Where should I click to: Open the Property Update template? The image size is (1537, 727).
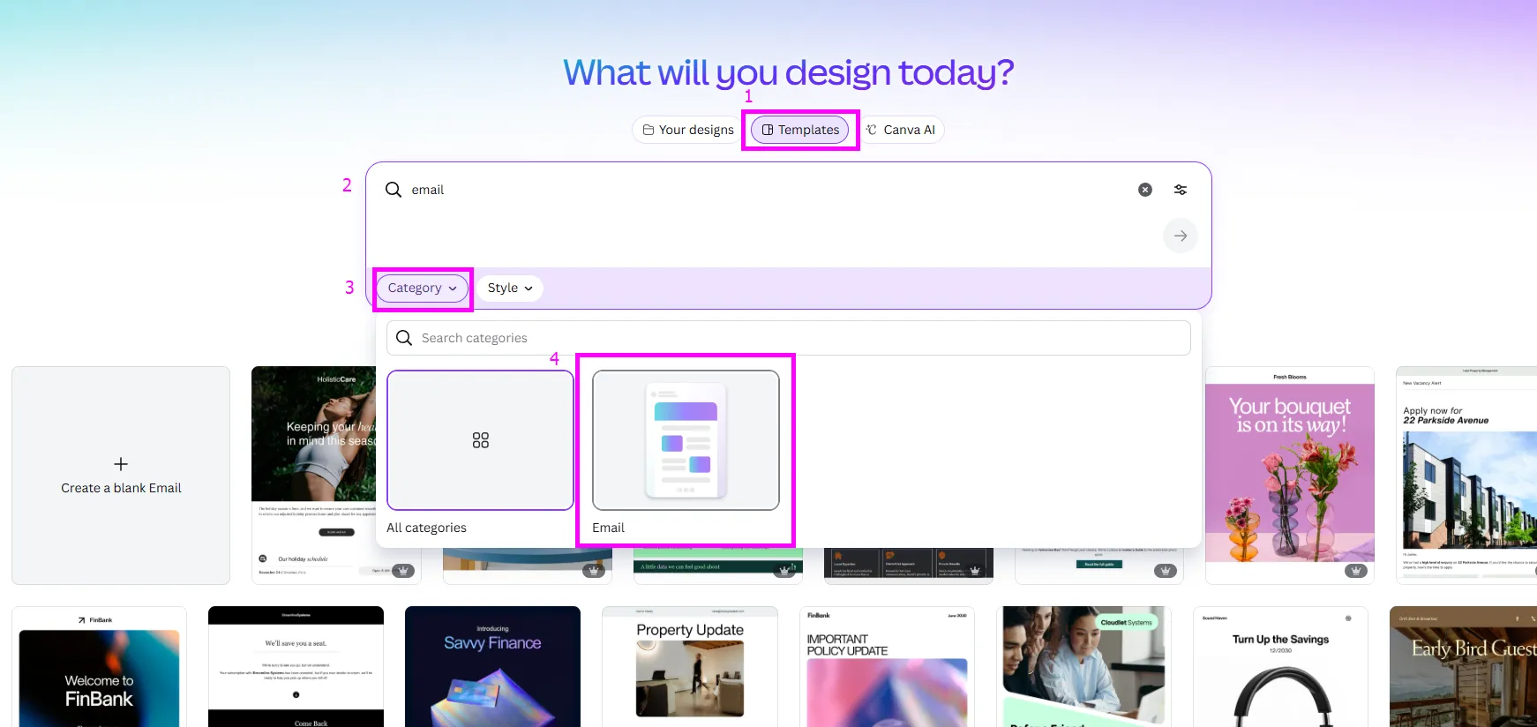[689, 671]
